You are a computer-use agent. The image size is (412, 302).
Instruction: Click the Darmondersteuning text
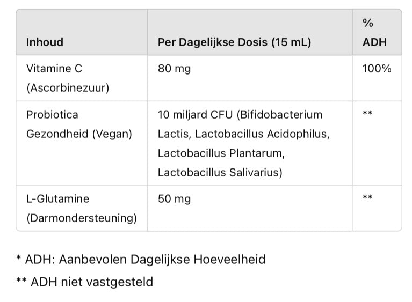(81, 218)
